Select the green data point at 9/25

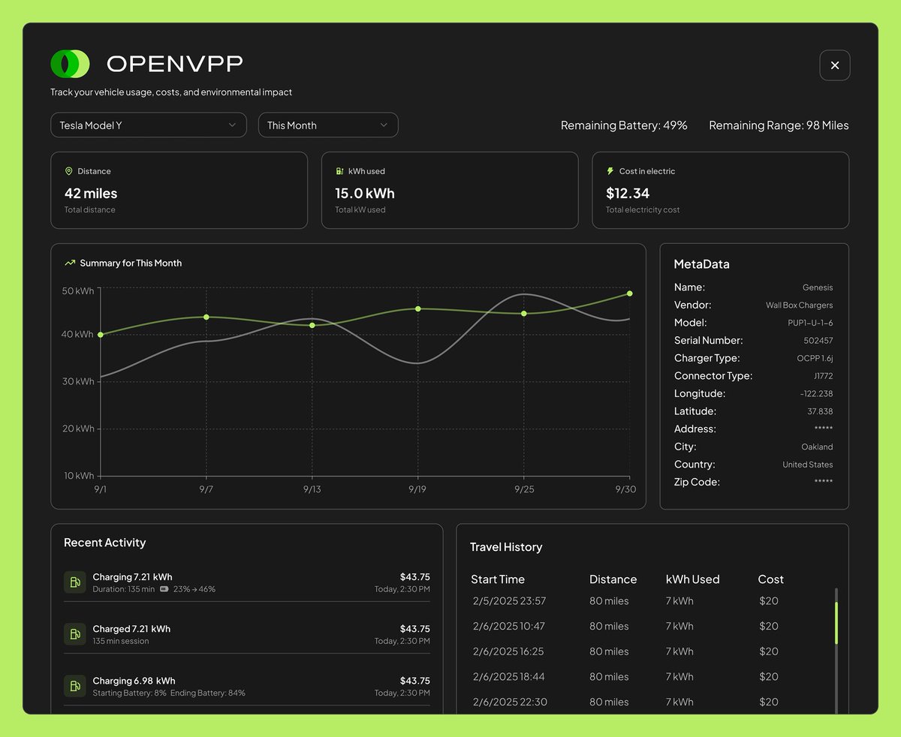coord(524,314)
